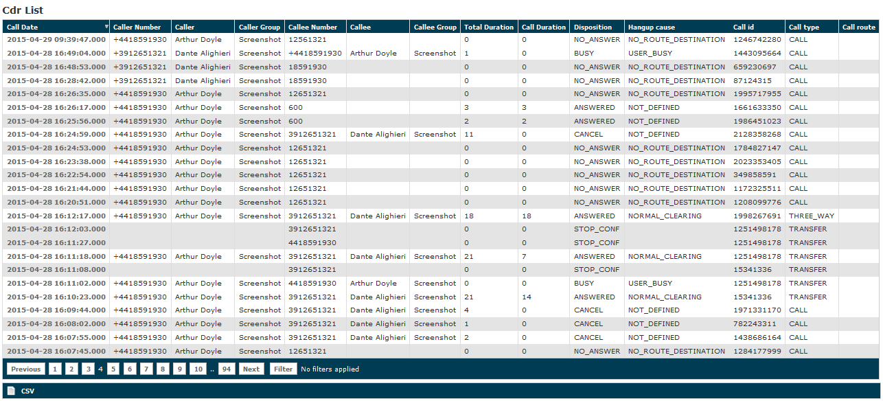Jump to last page 94
Screen dimensions: 883x401
227,369
